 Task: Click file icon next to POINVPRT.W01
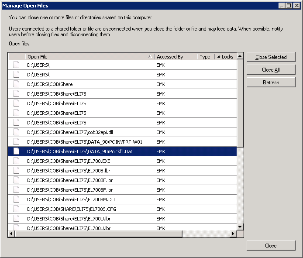click(17, 141)
